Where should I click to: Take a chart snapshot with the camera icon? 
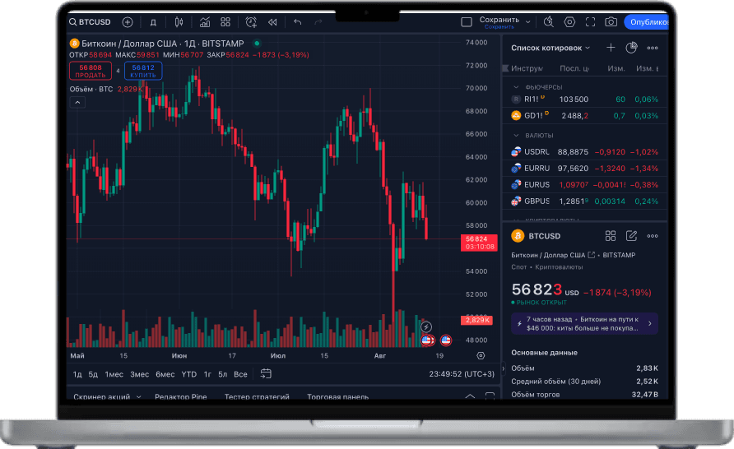pos(611,22)
